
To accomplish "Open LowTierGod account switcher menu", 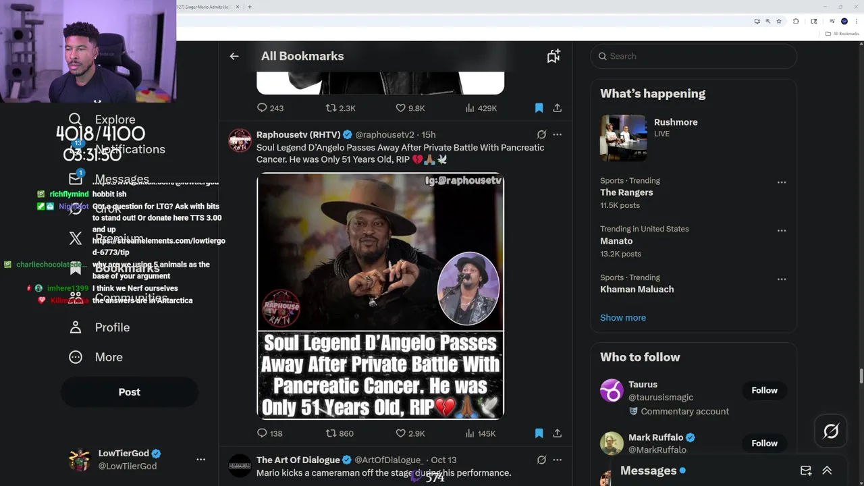I will [200, 459].
